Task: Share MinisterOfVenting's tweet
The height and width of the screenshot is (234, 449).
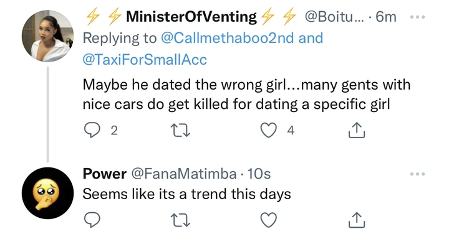Action: [x=357, y=130]
